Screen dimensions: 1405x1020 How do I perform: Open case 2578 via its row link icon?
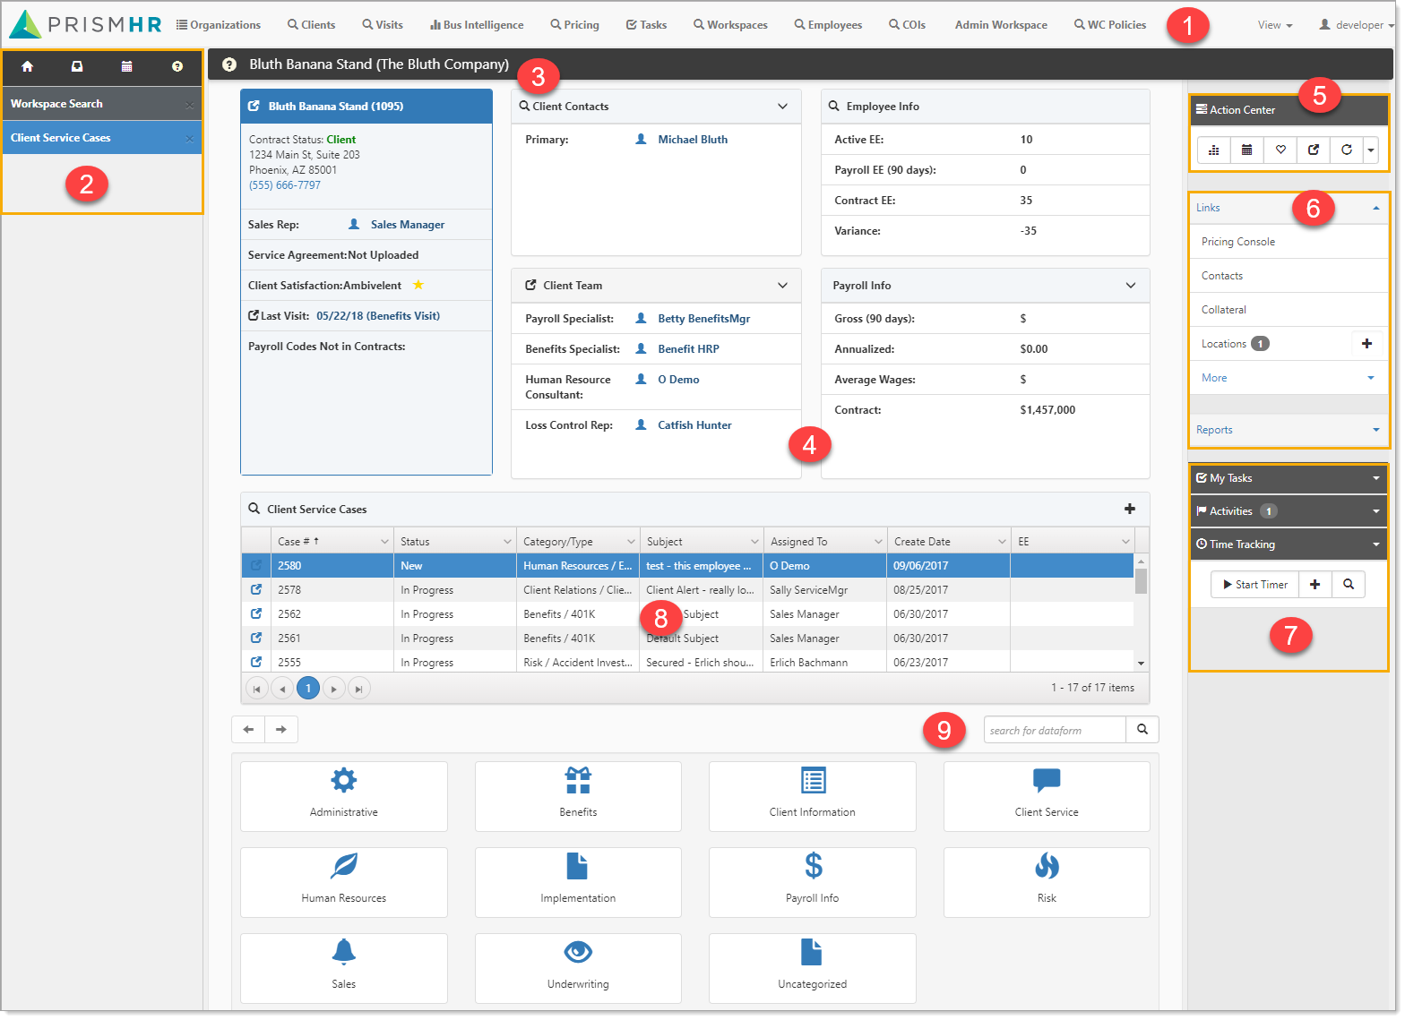coord(256,589)
